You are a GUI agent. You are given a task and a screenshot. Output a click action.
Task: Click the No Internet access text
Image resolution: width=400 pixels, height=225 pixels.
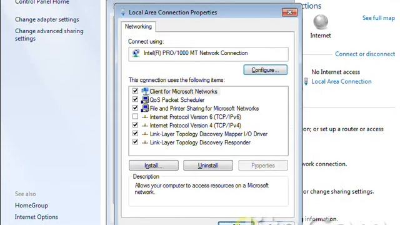336,72
